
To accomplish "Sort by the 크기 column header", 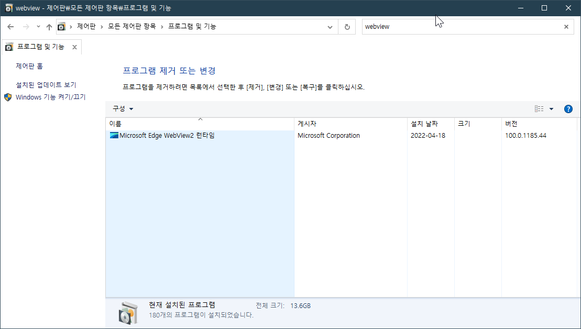I will point(478,124).
